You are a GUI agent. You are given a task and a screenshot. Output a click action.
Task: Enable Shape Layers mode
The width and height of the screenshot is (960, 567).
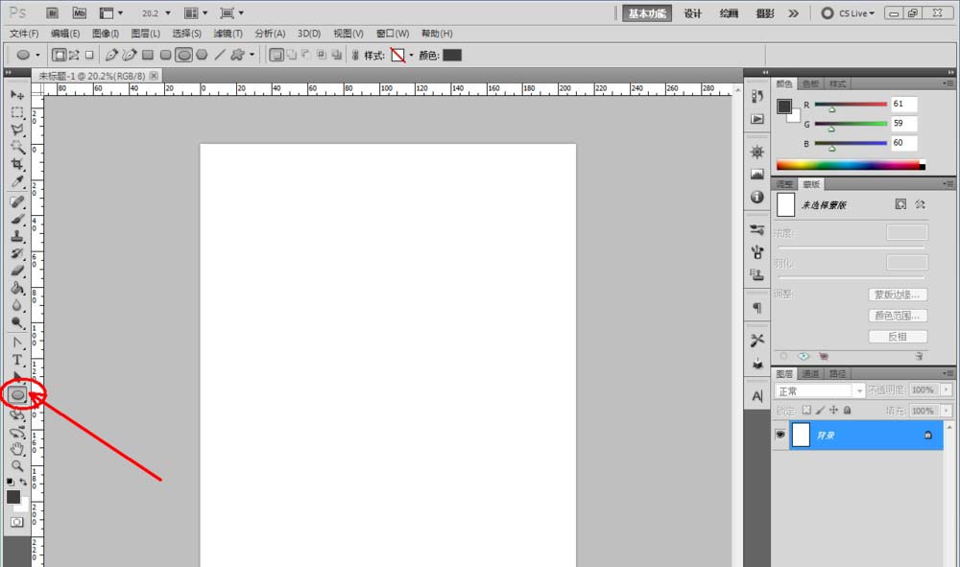[x=59, y=55]
